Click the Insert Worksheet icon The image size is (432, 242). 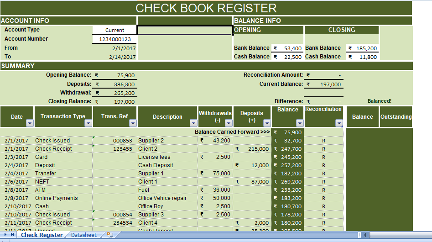pos(110,235)
